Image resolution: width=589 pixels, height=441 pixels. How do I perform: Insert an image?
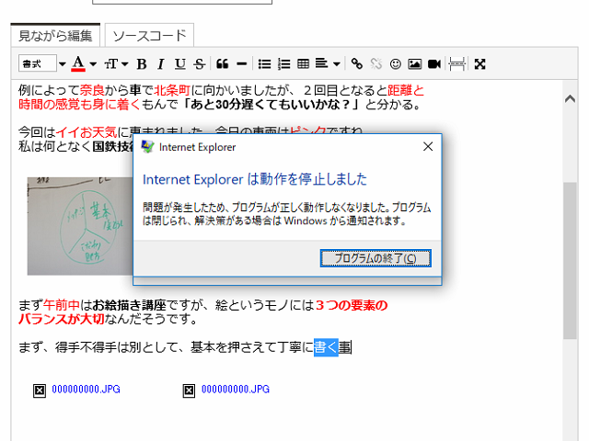(415, 64)
